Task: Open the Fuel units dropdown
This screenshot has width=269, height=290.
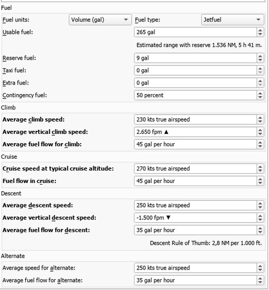Action: pyautogui.click(x=100, y=19)
